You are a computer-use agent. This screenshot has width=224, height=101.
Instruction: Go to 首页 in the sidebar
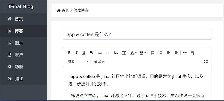coord(24,19)
